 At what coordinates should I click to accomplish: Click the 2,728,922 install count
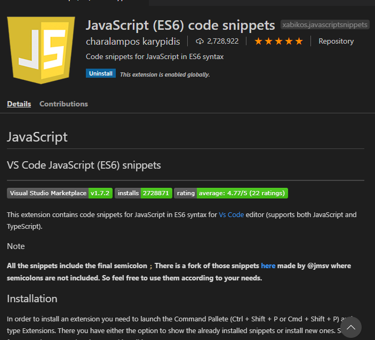pos(222,42)
